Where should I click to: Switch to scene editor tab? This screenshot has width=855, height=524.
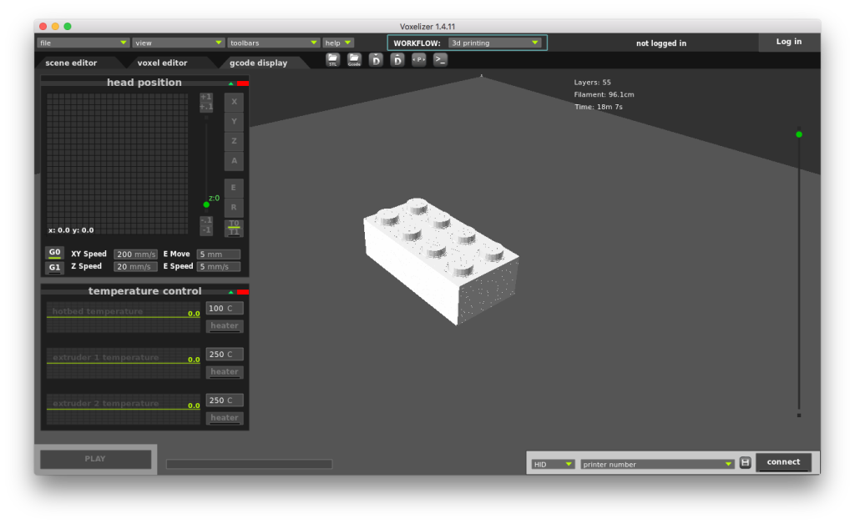[x=72, y=63]
